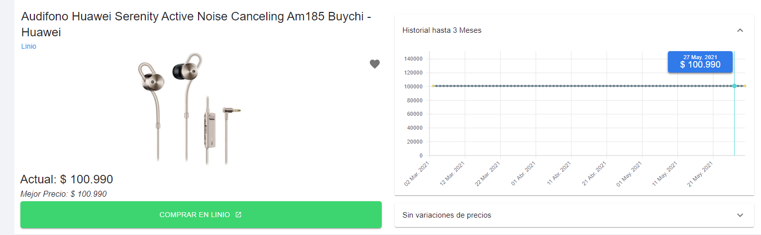Viewport: 761px width, 235px height.
Task: Click the heart favorite icon
Action: pos(375,64)
